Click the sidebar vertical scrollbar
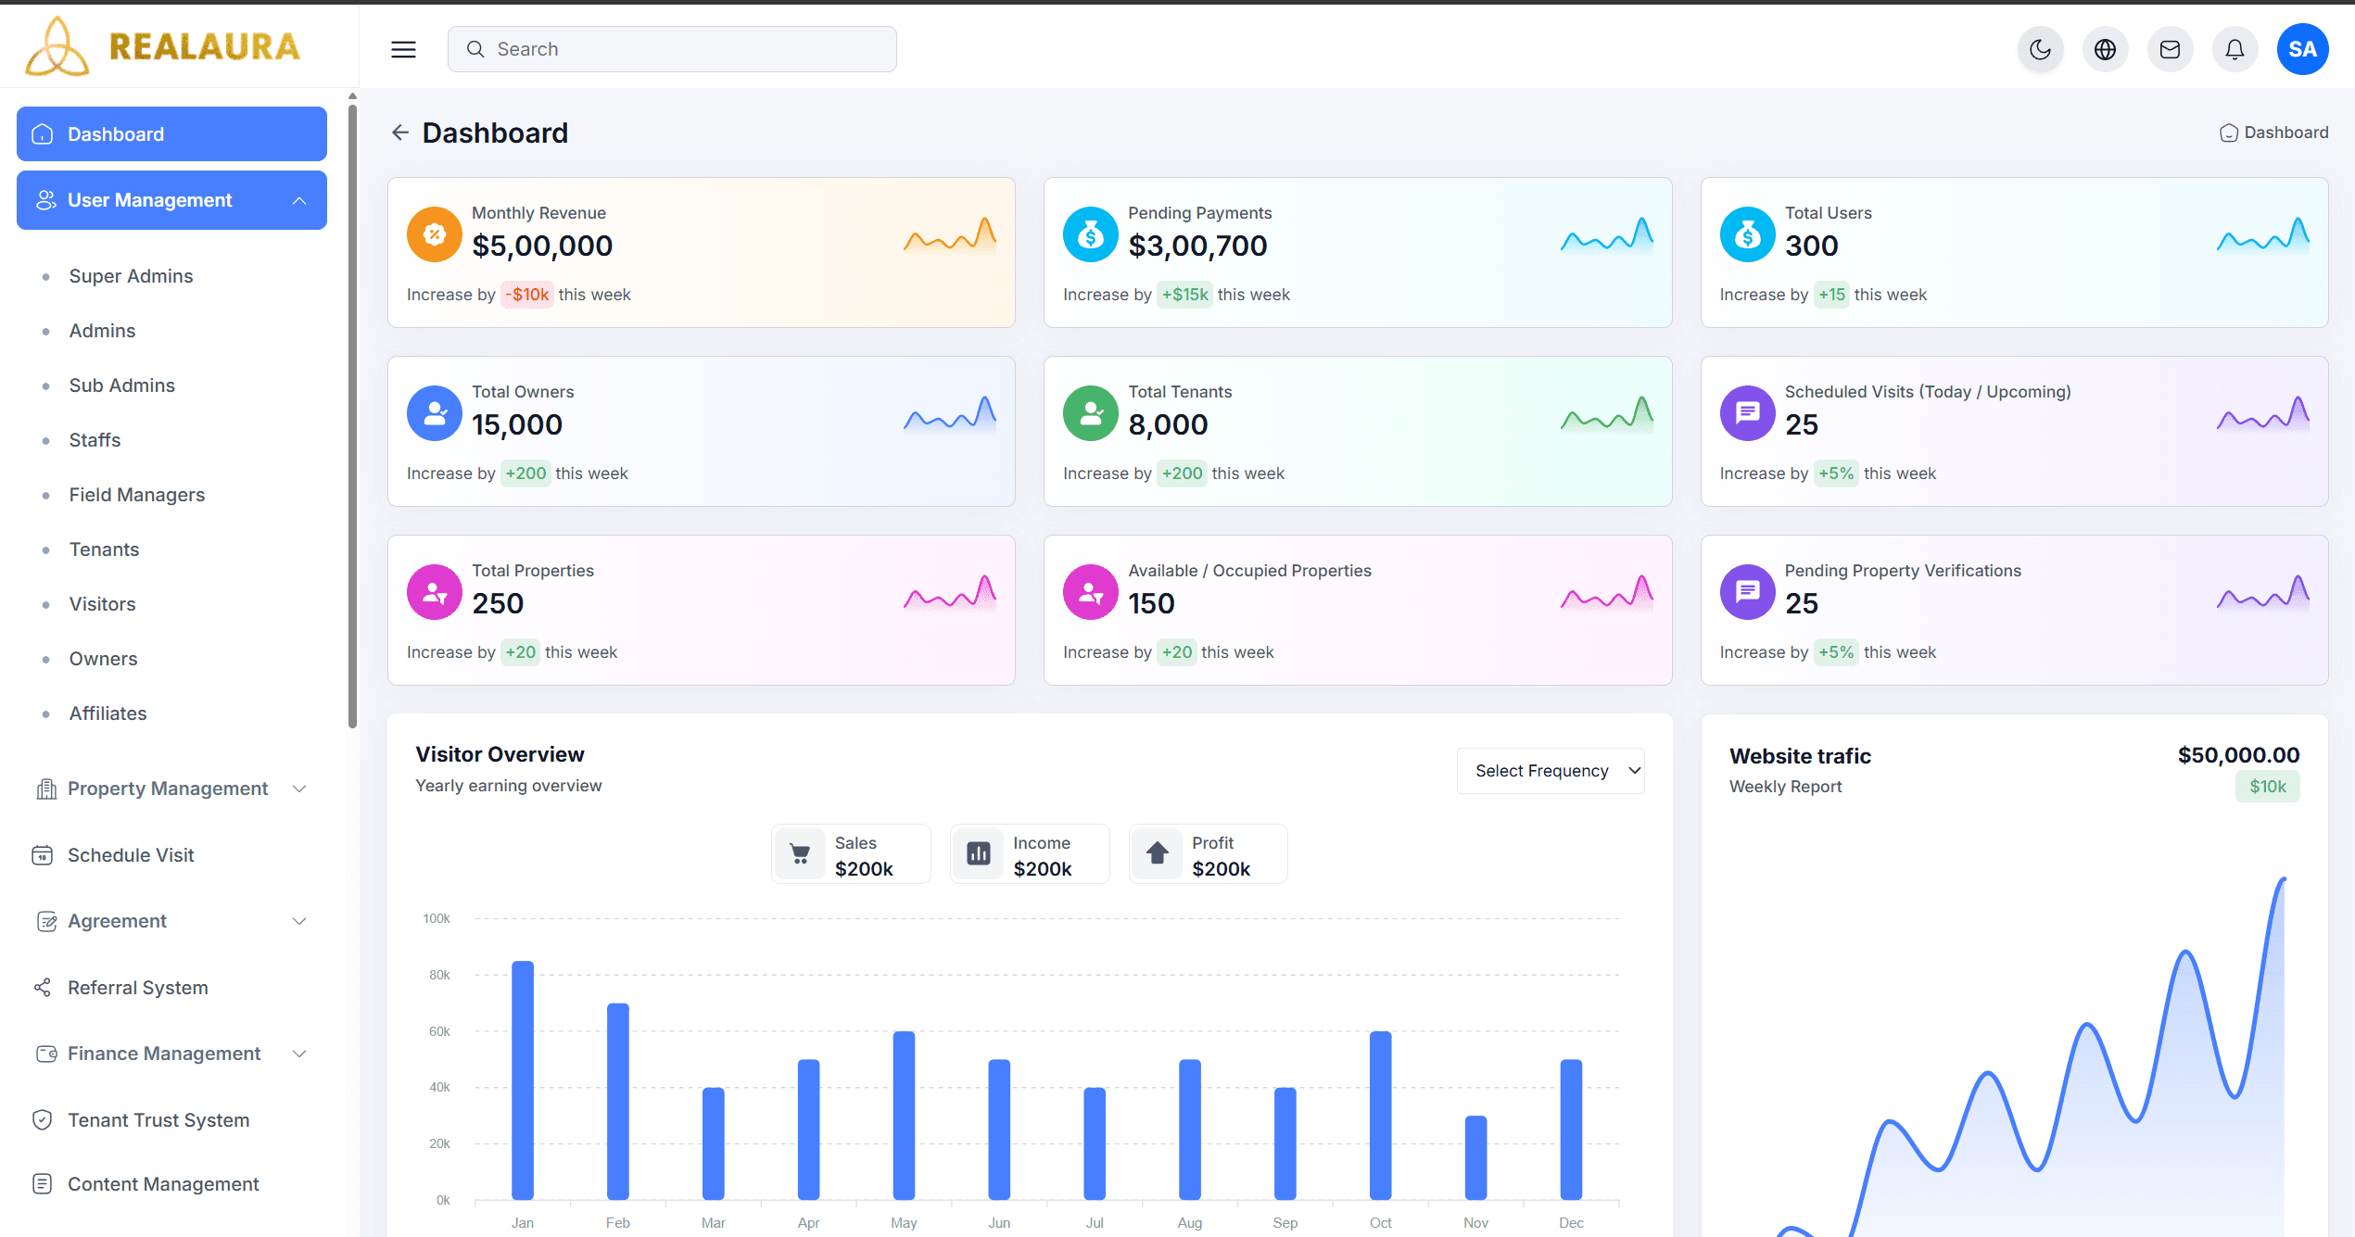Image resolution: width=2355 pixels, height=1237 pixels. pyautogui.click(x=352, y=417)
